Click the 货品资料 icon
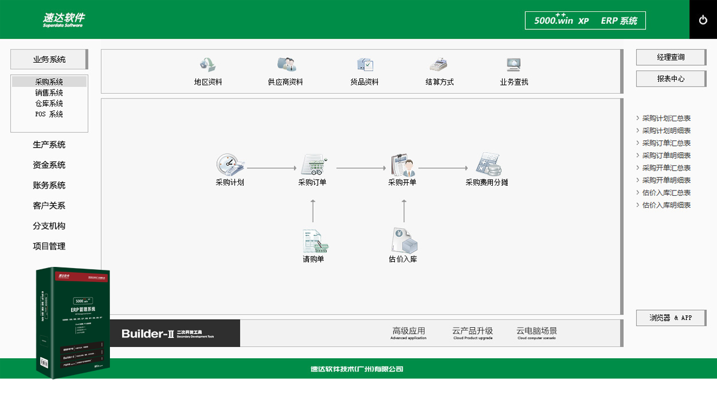The image size is (717, 418). (365, 64)
